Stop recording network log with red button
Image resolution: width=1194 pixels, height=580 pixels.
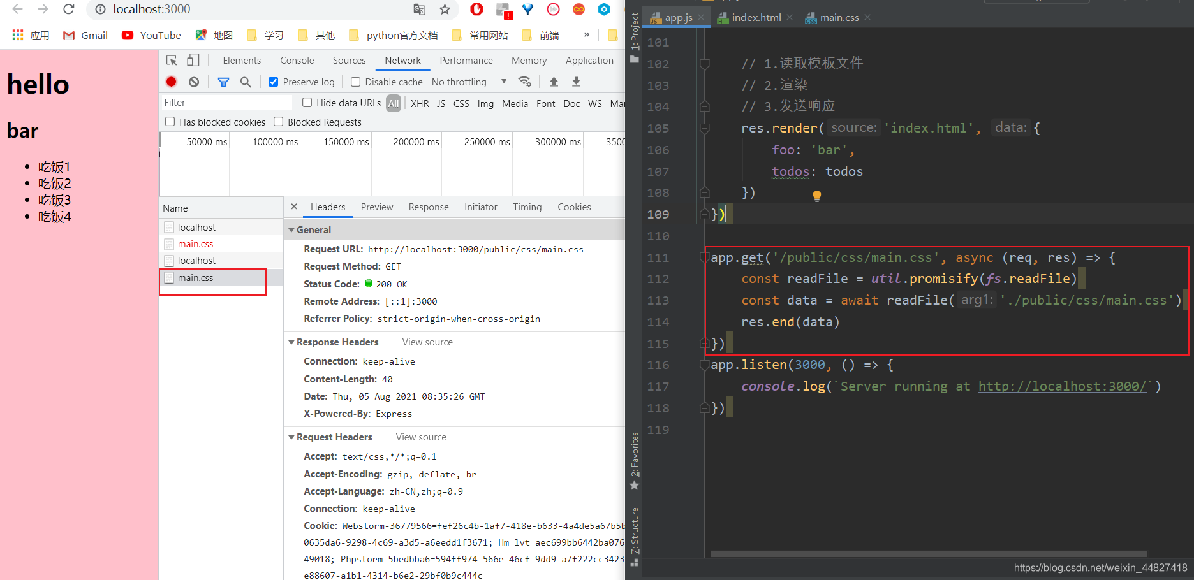(x=171, y=82)
